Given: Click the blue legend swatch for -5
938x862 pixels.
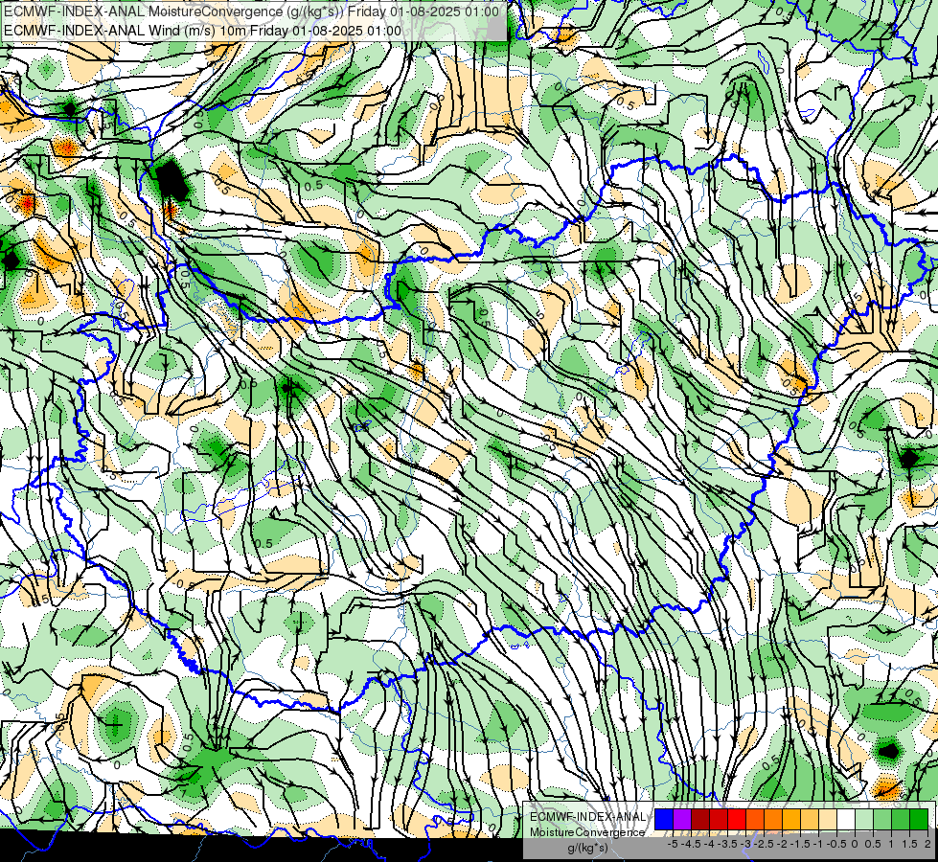Looking at the screenshot, I should click(664, 820).
